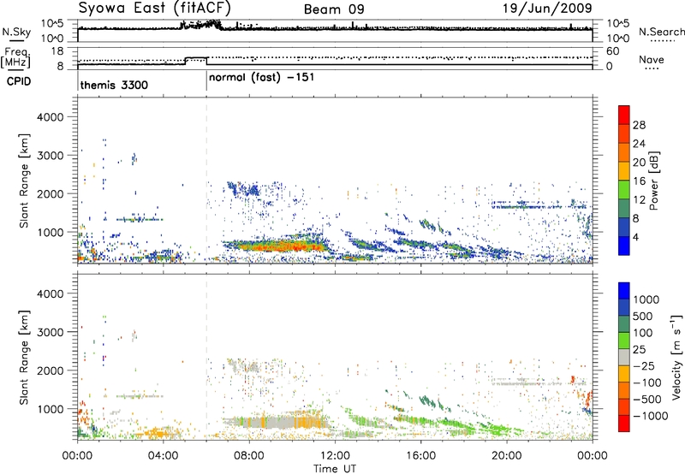Screen dimensions: 685x474
Task: Click the 'Time UT' axis label
Action: 335,469
